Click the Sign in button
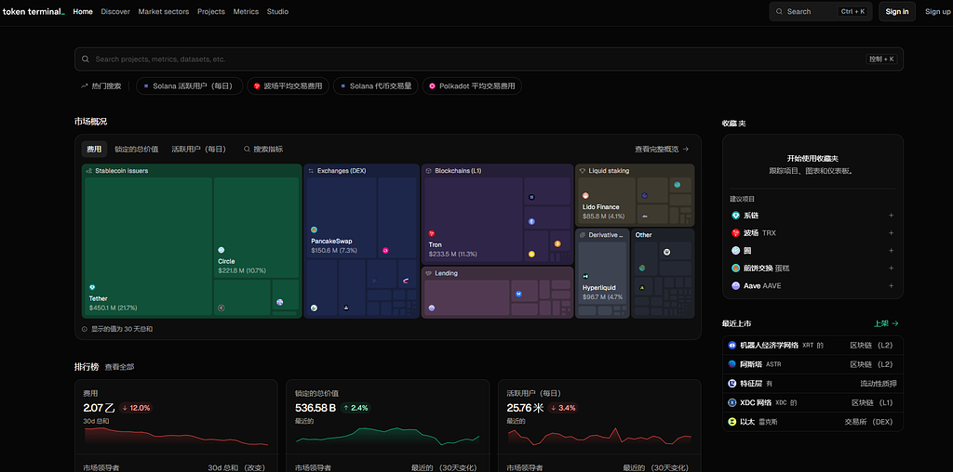 (896, 12)
